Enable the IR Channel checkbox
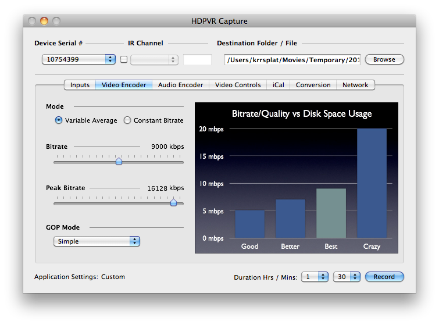Viewport: 439px width, 325px height. point(124,59)
